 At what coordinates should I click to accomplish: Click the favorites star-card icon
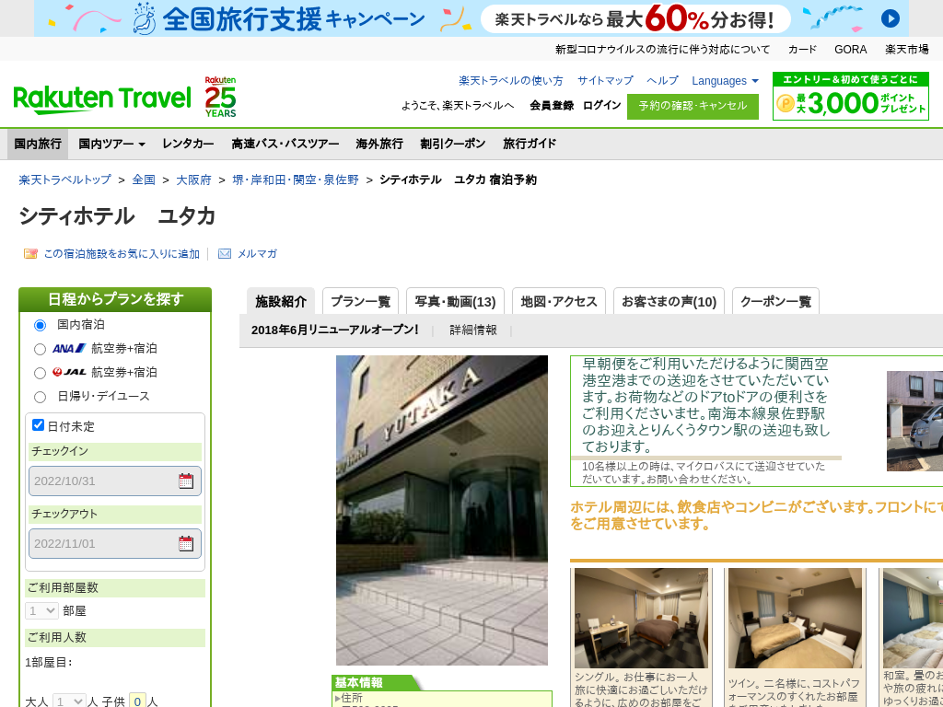[30, 254]
